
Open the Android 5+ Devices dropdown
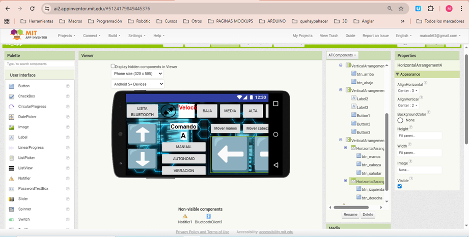coord(137,84)
